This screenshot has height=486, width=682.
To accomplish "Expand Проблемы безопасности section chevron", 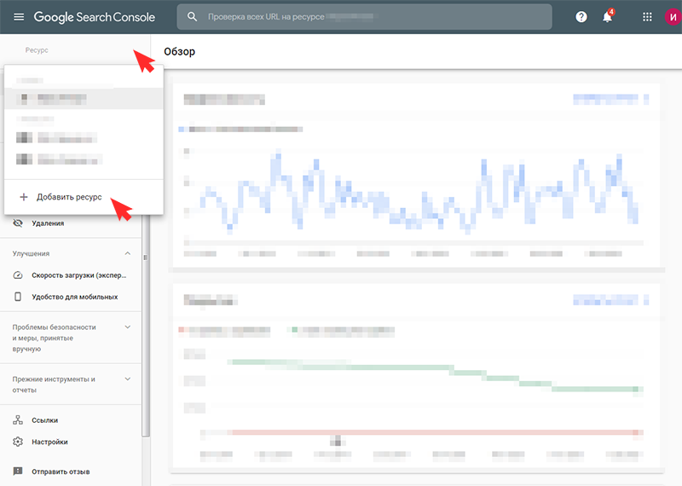I will click(x=127, y=327).
